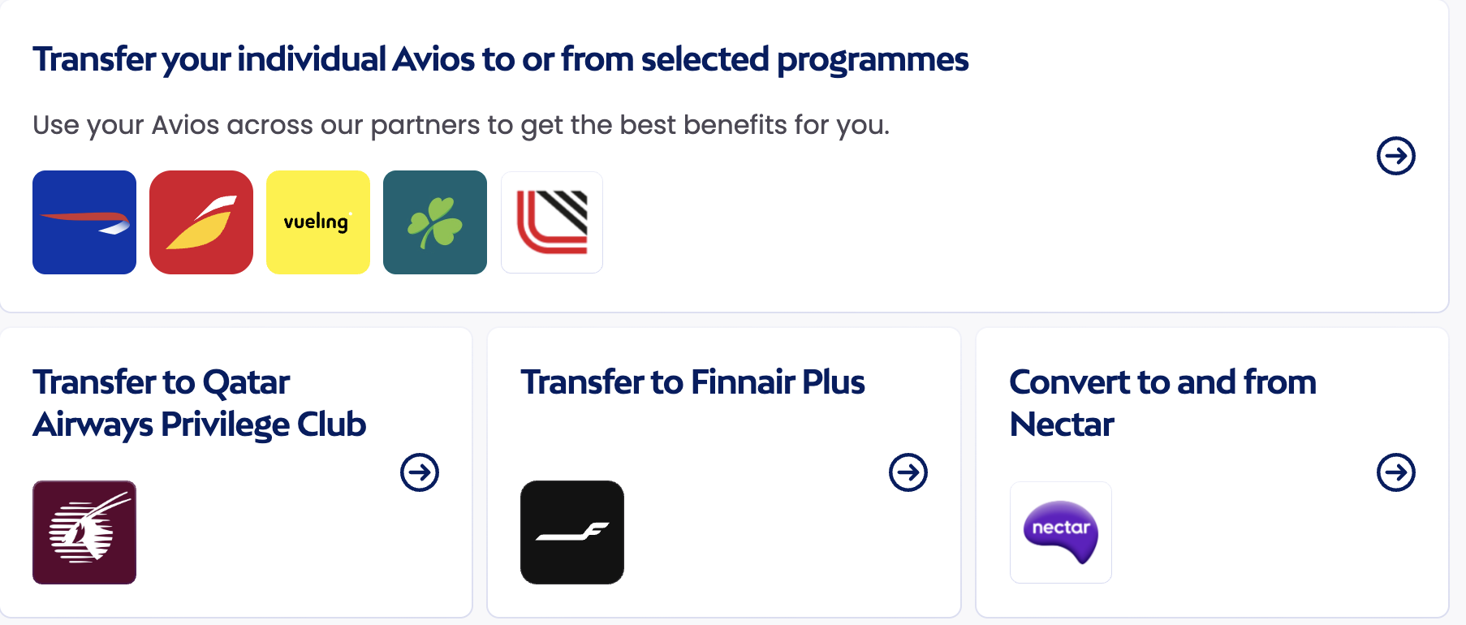
Task: Select the red Iberia logo
Action: tap(201, 222)
